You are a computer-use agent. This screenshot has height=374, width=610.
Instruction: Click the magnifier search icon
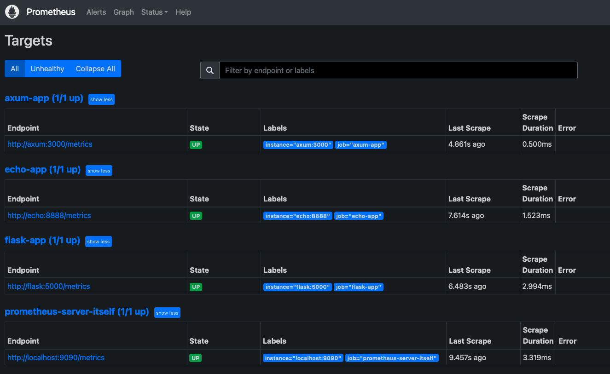[x=210, y=70]
